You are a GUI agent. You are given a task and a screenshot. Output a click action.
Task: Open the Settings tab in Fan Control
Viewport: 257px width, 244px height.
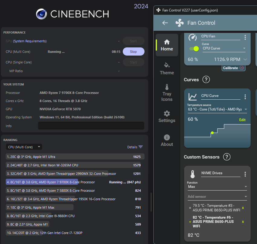[x=167, y=117]
